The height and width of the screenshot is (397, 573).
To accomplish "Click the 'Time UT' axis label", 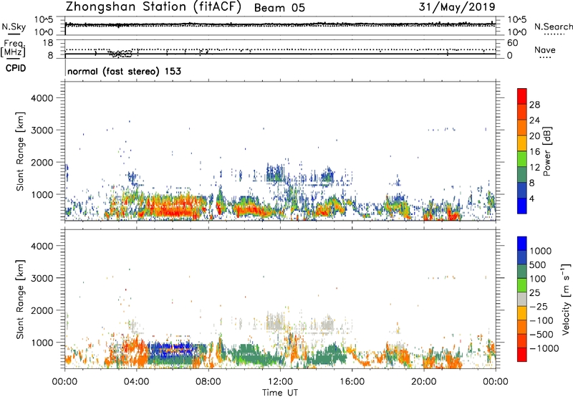I will coord(280,393).
